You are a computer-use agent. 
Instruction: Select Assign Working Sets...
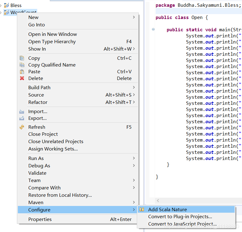[78, 149]
